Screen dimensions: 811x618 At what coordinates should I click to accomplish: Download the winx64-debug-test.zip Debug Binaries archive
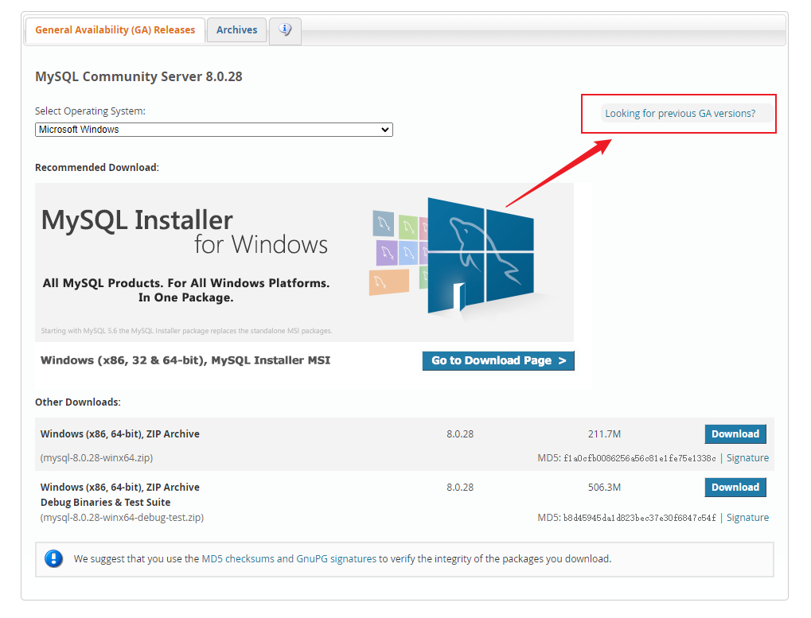coord(735,488)
